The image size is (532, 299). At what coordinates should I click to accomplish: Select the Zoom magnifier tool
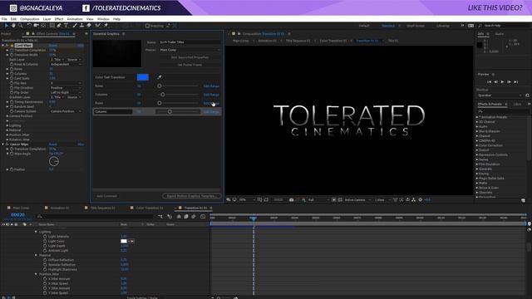(21, 26)
